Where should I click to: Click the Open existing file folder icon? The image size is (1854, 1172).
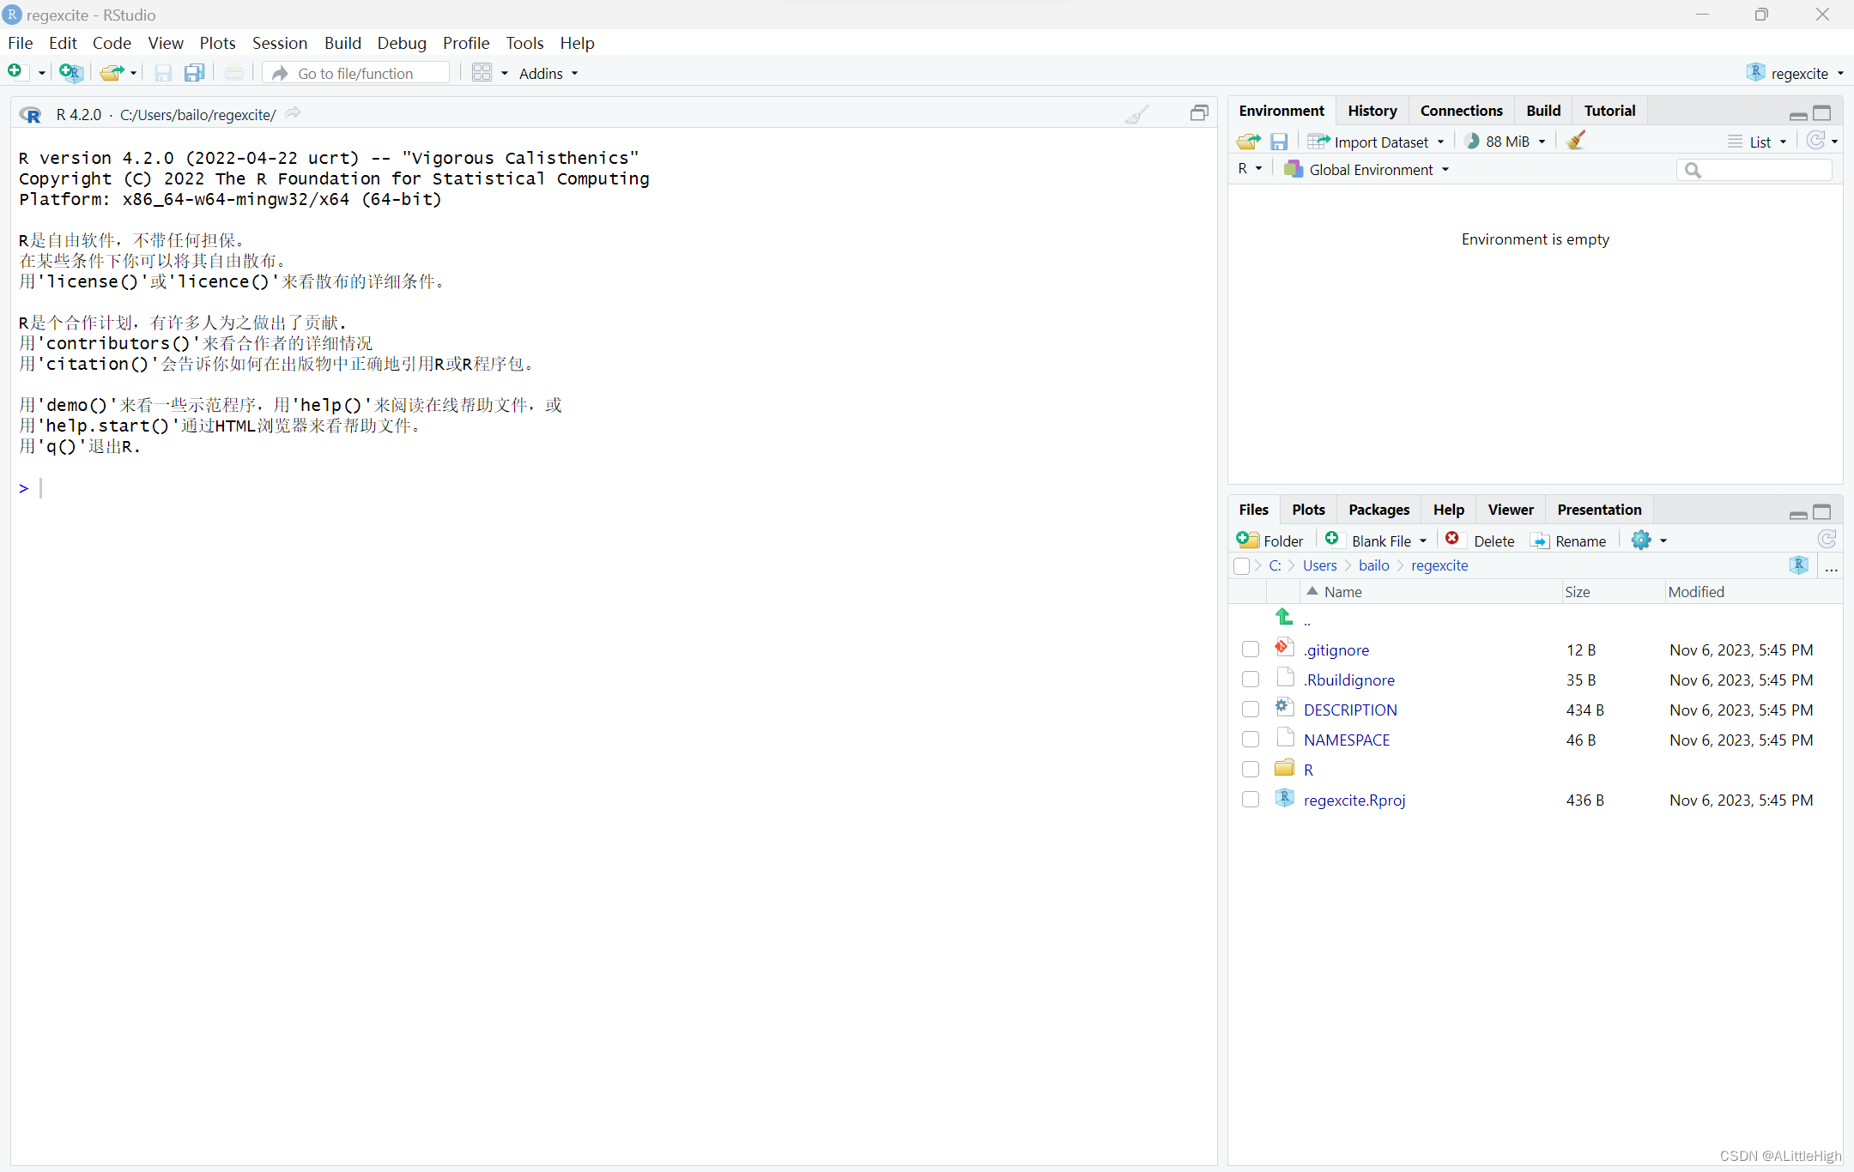pyautogui.click(x=111, y=72)
